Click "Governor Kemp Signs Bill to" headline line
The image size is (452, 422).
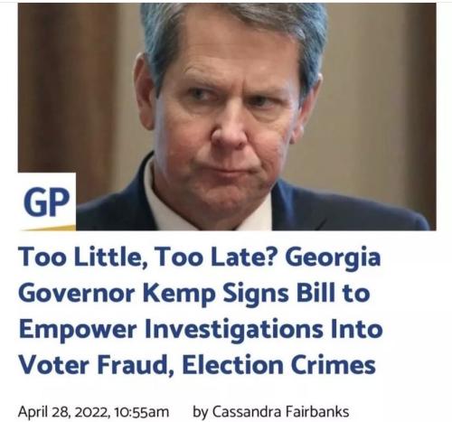[x=194, y=294]
